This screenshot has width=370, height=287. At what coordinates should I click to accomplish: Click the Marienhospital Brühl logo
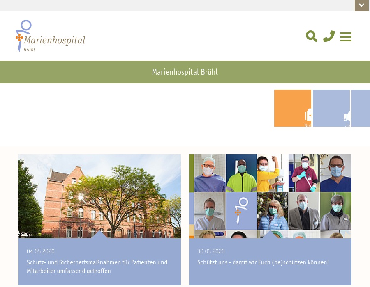(x=50, y=36)
